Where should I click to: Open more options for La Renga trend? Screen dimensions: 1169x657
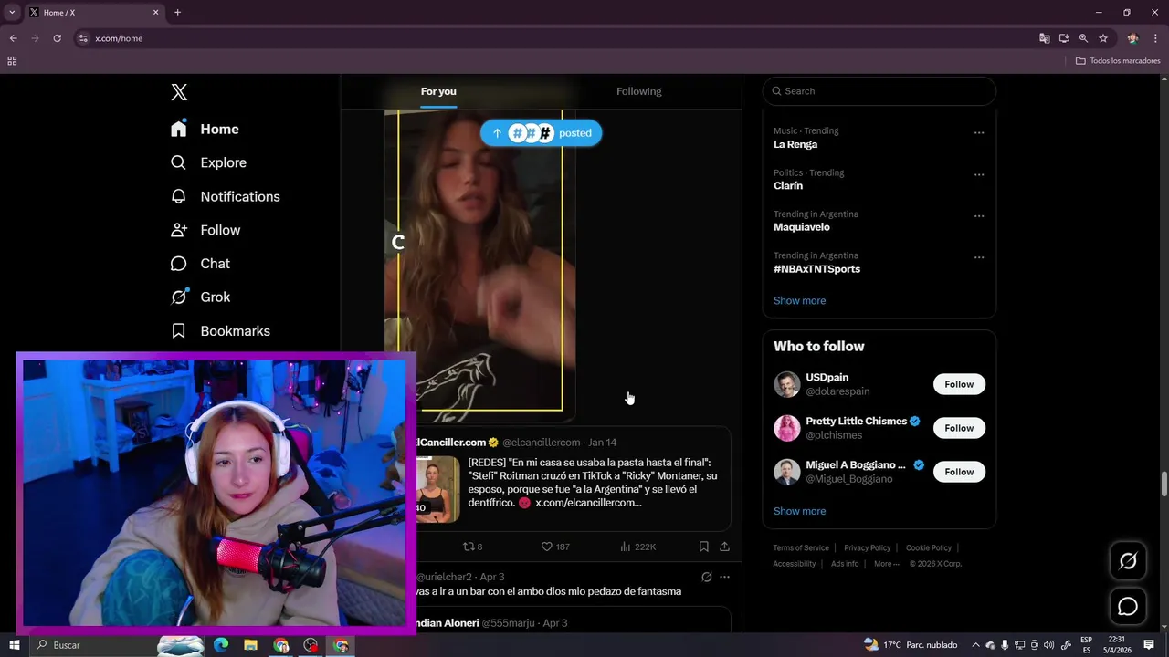[x=979, y=133]
